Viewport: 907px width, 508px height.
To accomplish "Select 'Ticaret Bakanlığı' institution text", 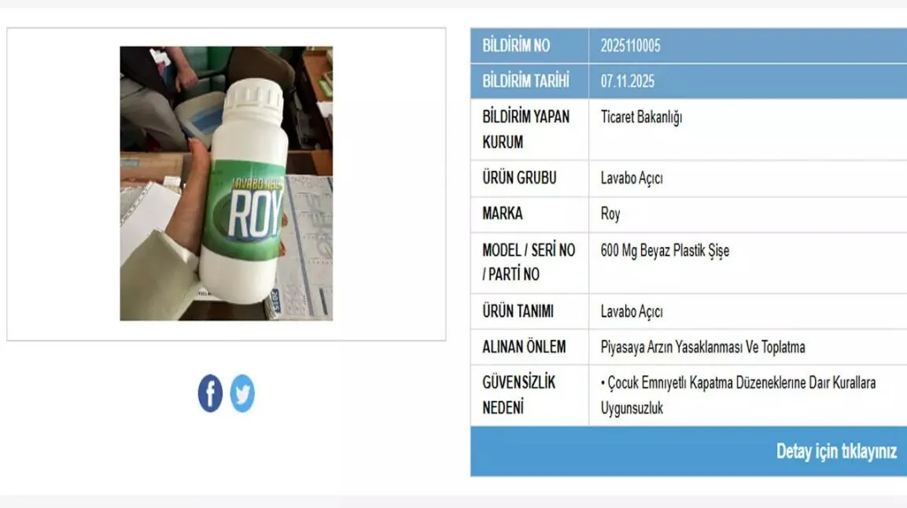I will click(641, 117).
